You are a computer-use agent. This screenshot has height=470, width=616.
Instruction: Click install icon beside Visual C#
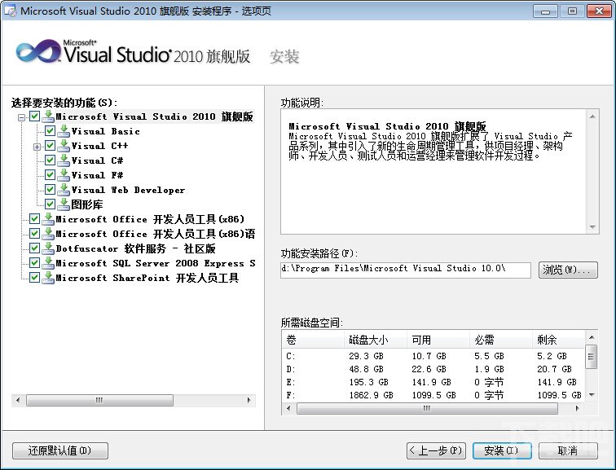(64, 160)
